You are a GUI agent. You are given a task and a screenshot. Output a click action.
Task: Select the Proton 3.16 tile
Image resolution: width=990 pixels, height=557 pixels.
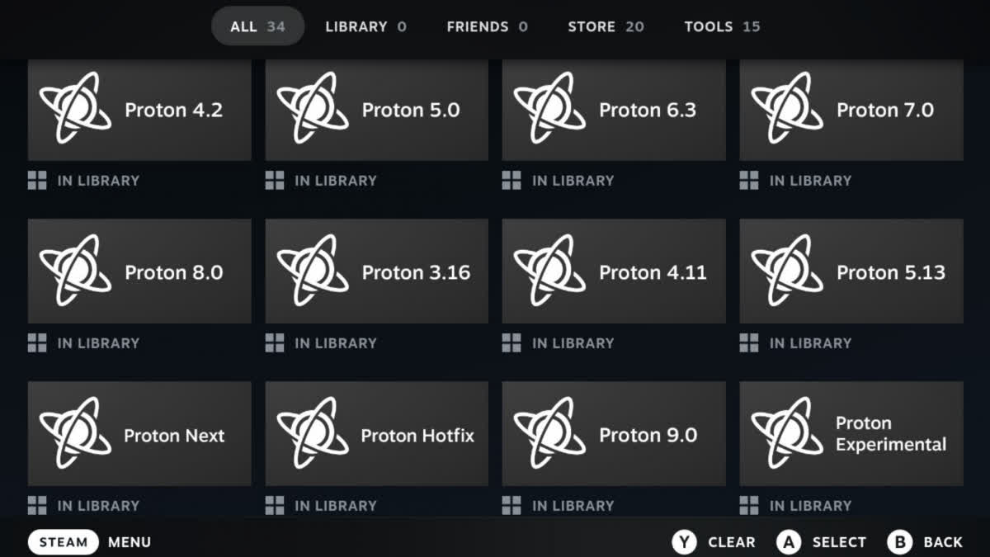click(376, 272)
